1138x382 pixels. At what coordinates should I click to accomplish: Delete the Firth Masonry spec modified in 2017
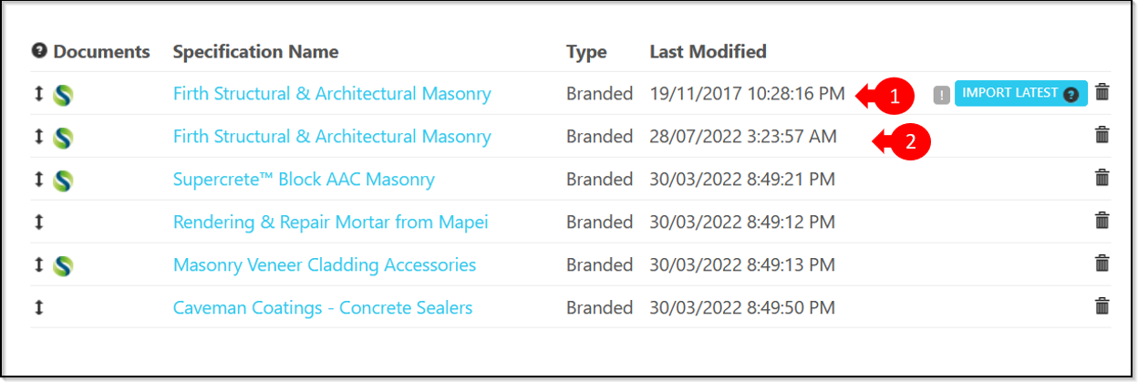[1102, 92]
